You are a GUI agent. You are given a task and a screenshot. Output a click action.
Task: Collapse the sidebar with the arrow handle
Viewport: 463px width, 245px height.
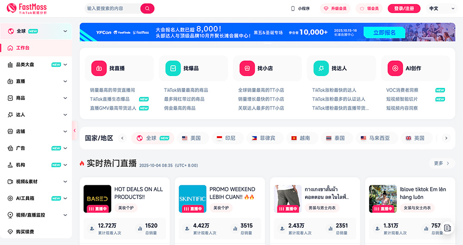pos(75,130)
